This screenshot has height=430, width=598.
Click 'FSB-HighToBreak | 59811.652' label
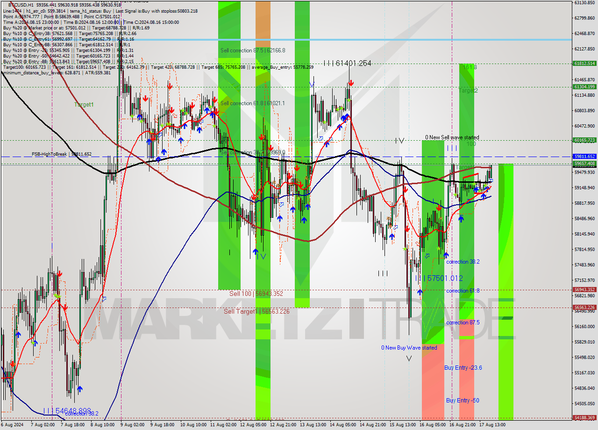point(62,154)
